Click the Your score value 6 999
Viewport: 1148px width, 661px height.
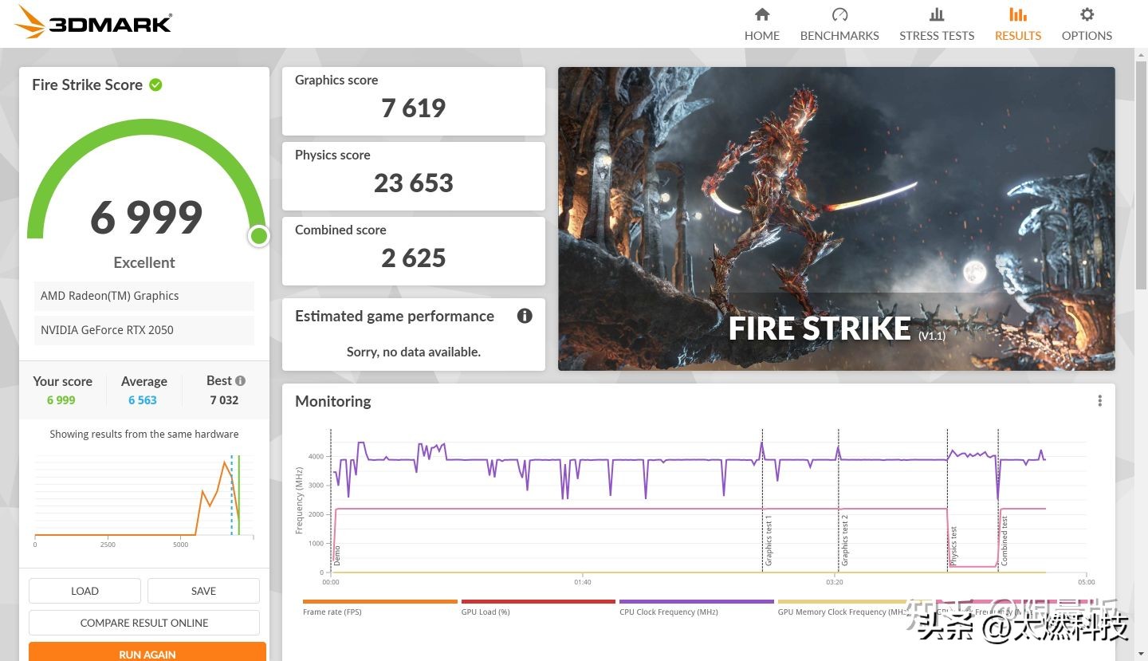point(61,400)
